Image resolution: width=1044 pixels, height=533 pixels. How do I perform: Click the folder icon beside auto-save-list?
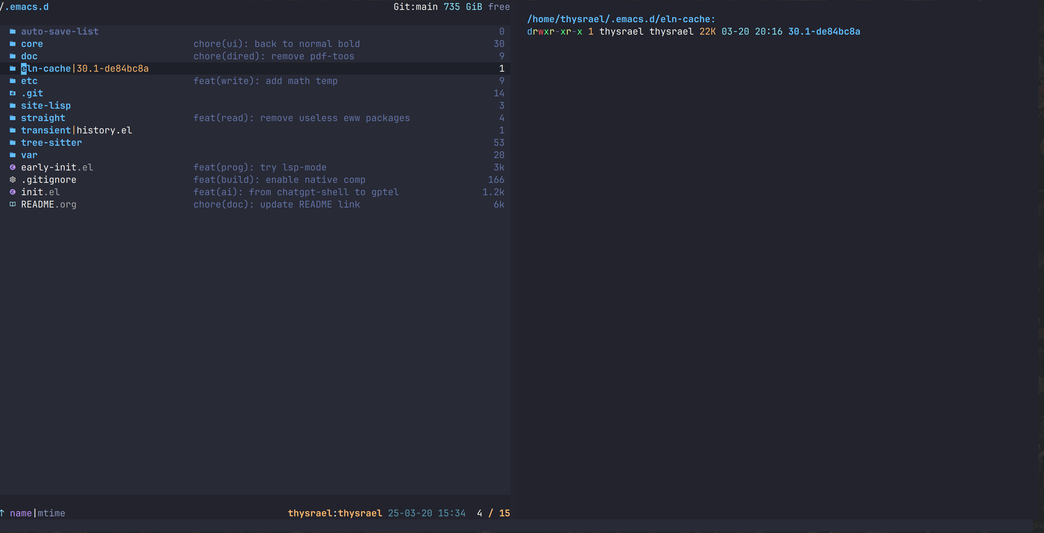tap(13, 31)
